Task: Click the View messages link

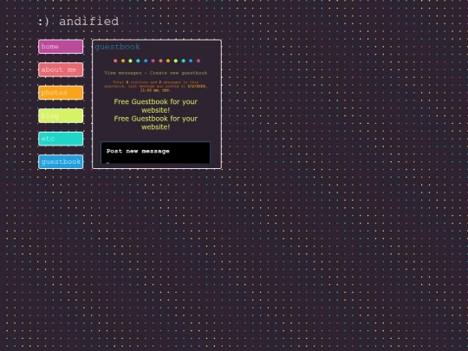Action: pos(123,73)
